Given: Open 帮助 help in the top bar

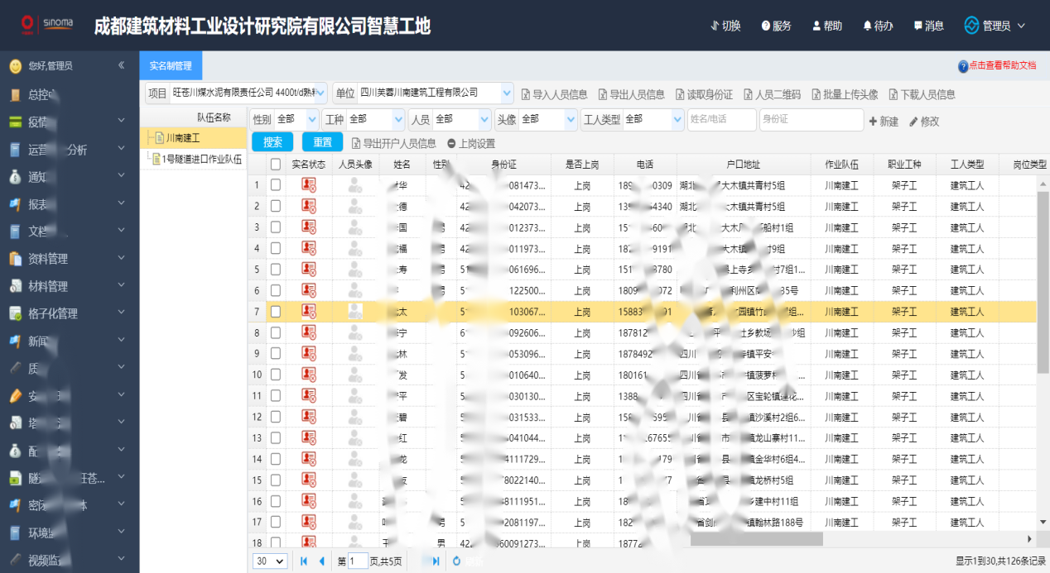Looking at the screenshot, I should pos(827,26).
